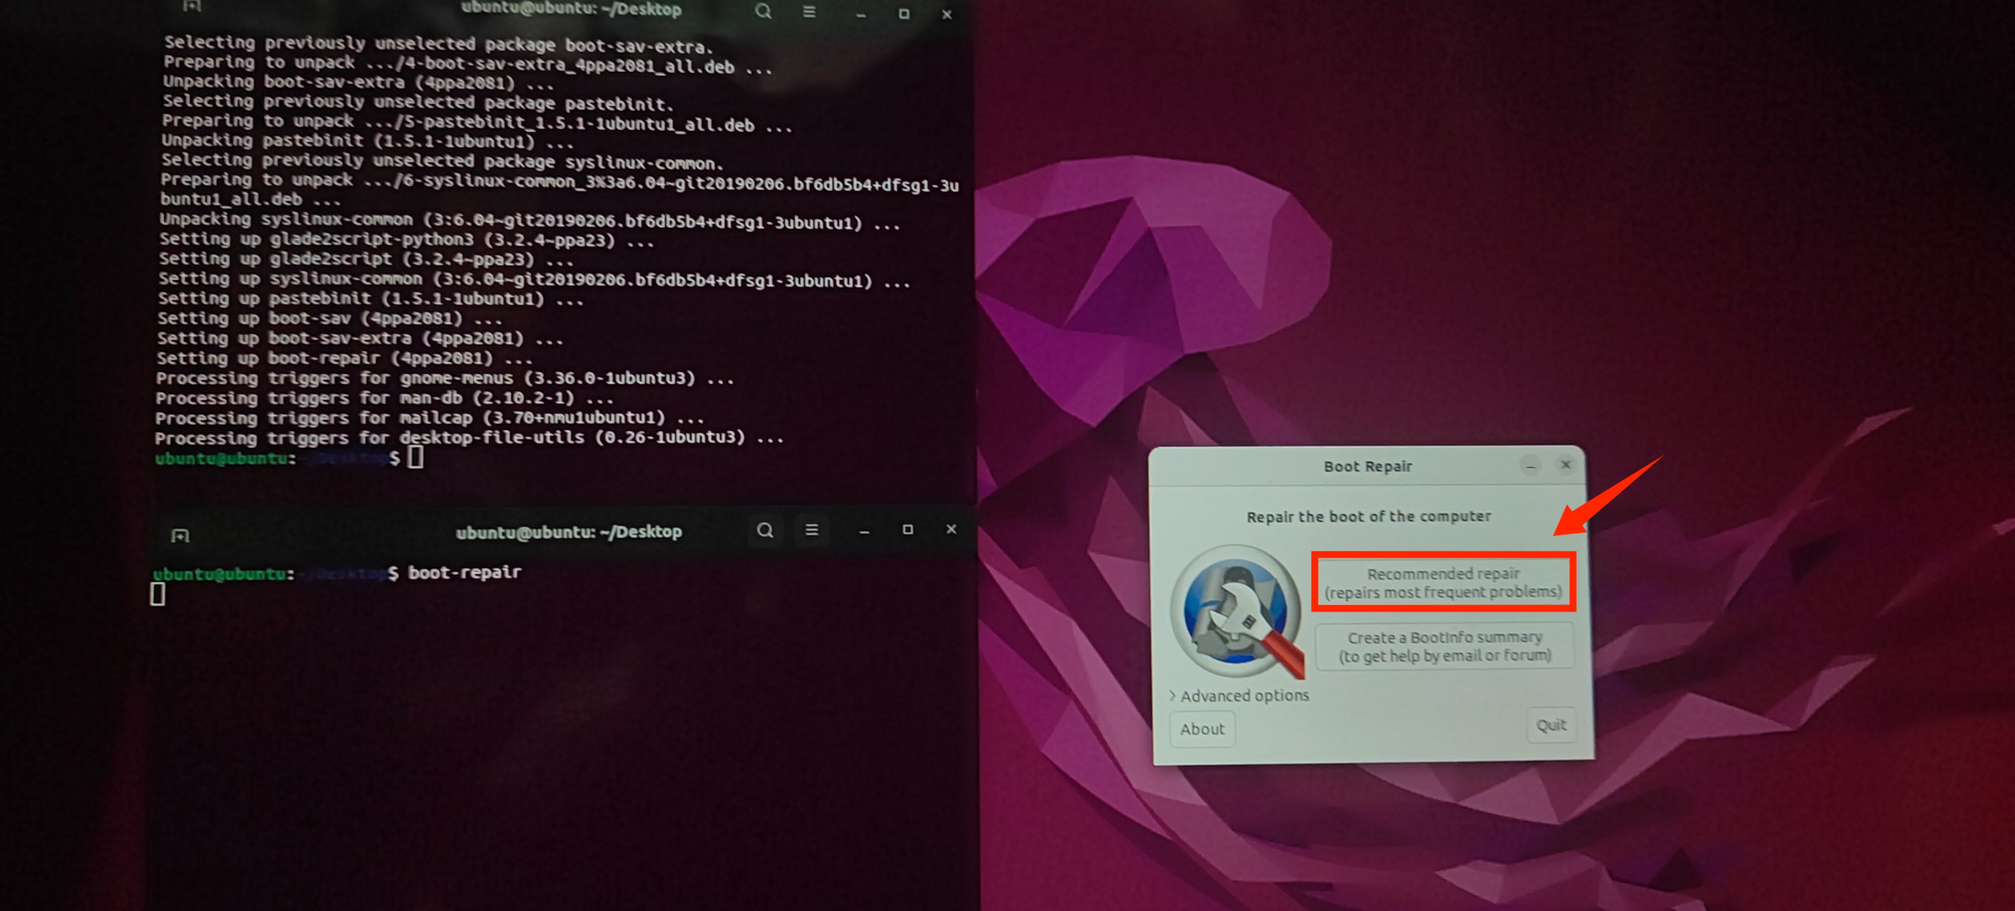2015x911 pixels.
Task: Open the hamburger menu of the top terminal
Action: 809,12
